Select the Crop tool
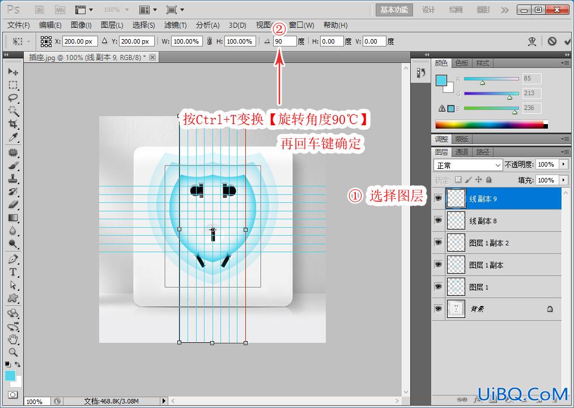This screenshot has width=574, height=408. (13, 124)
